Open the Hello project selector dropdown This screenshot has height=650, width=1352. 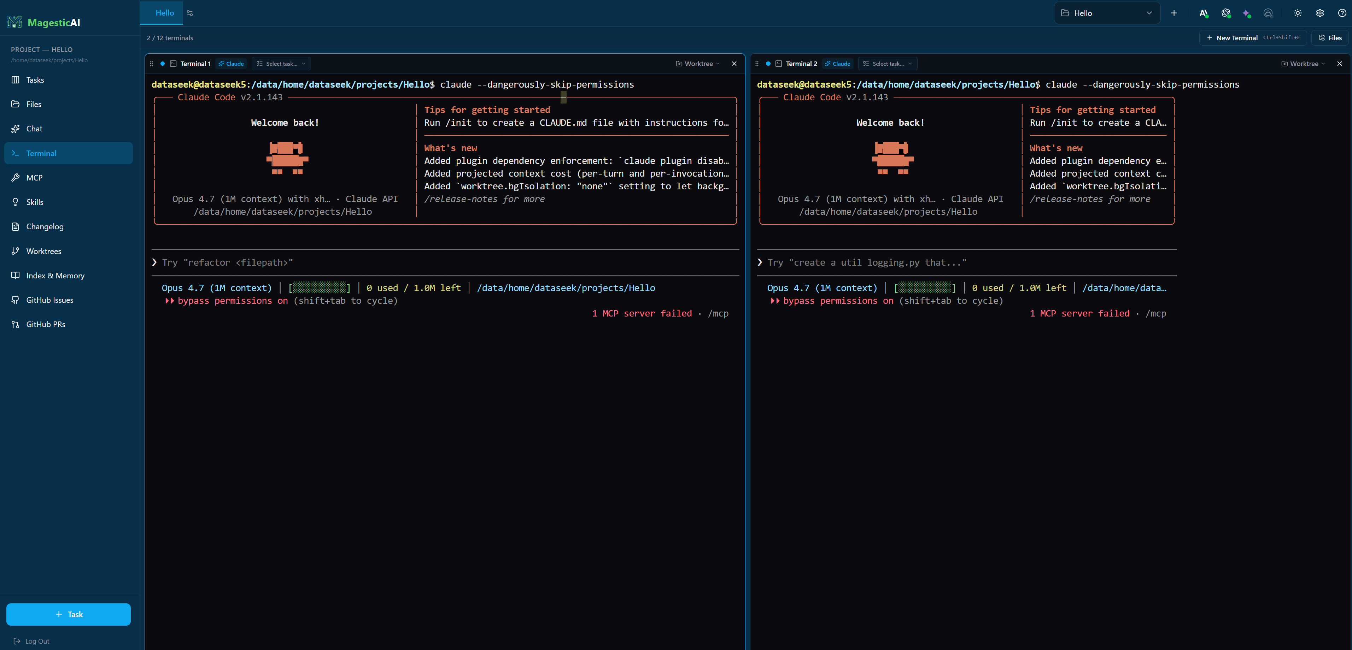pos(1106,13)
